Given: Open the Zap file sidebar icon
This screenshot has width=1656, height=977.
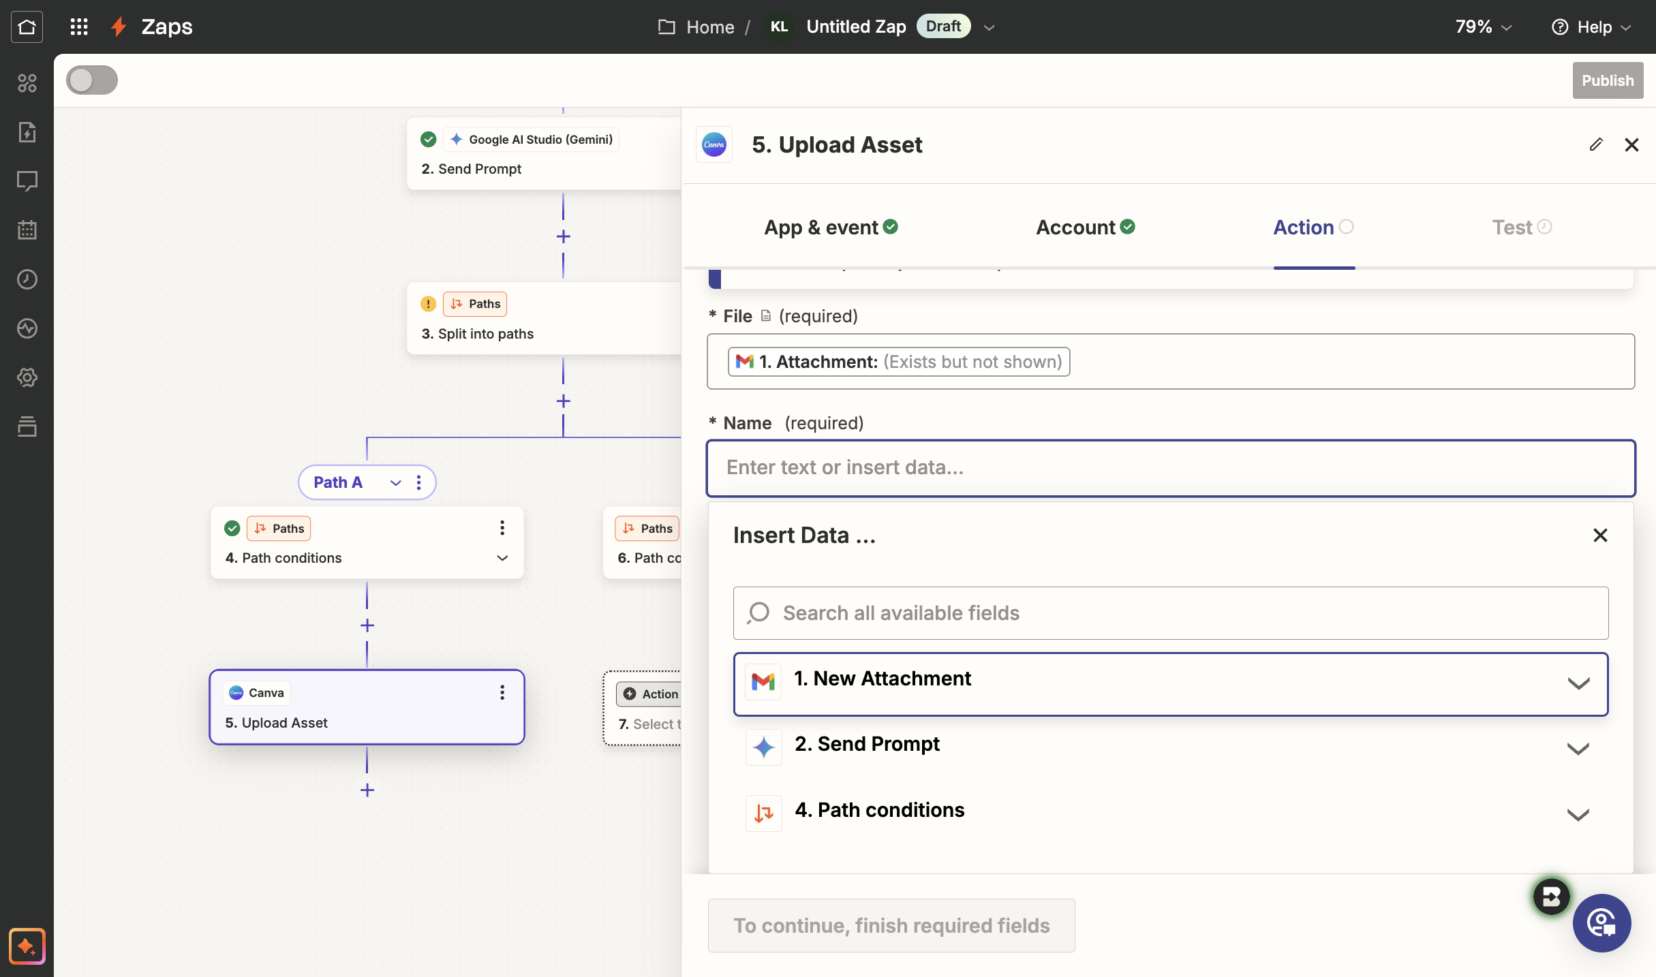Looking at the screenshot, I should tap(27, 132).
